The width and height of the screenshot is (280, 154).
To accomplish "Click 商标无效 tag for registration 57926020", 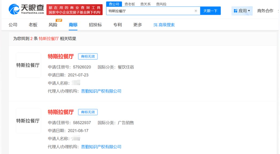I will 88,56.
